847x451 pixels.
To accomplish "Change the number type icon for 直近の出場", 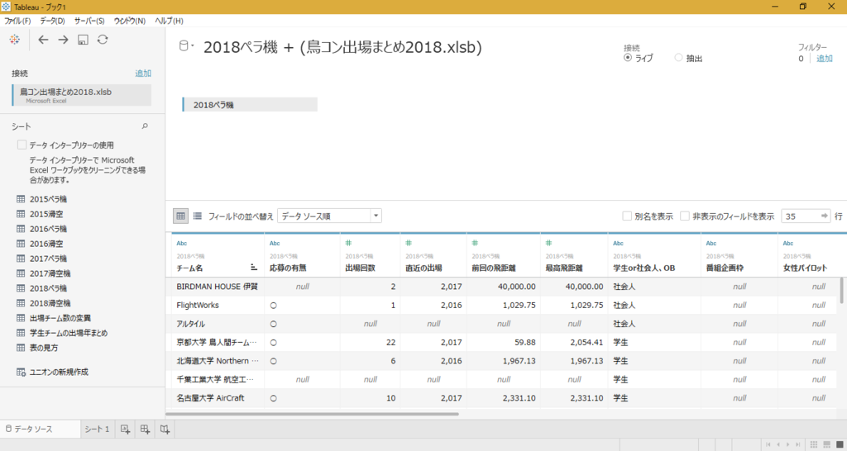I will [409, 244].
